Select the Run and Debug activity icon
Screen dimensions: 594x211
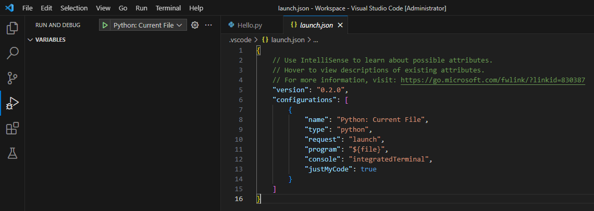[13, 103]
